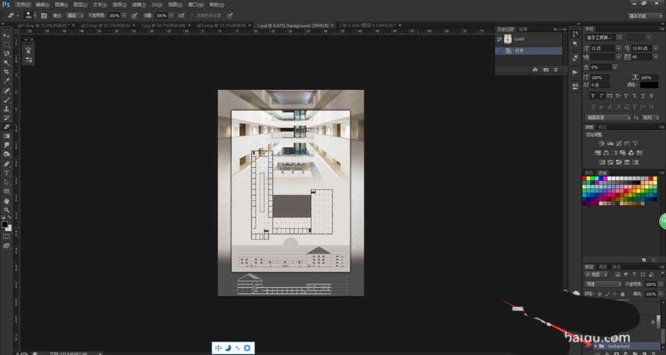Select the Move tool in the toolbar
Viewport: 666px width, 355px height.
[x=7, y=35]
